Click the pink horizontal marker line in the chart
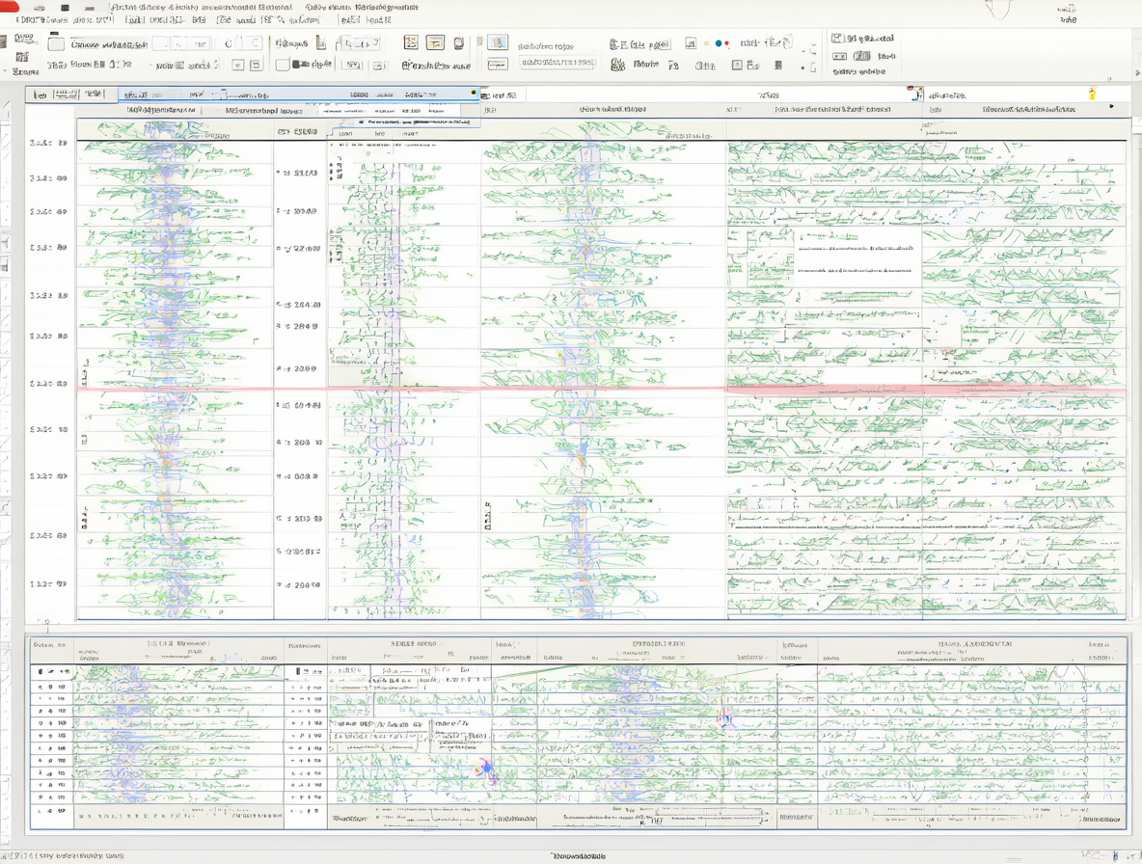The width and height of the screenshot is (1142, 864). click(602, 390)
